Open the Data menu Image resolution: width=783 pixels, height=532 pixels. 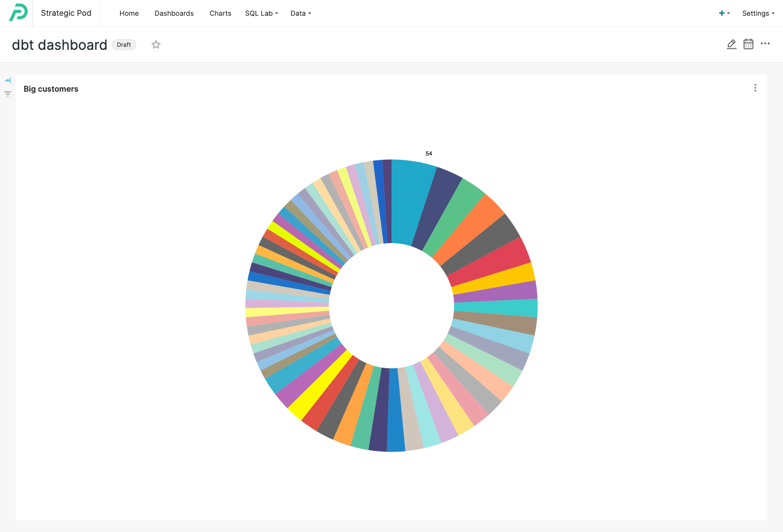(300, 13)
